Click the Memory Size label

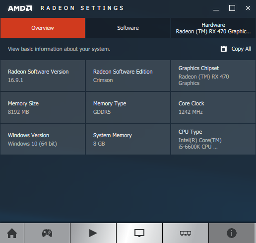click(23, 103)
